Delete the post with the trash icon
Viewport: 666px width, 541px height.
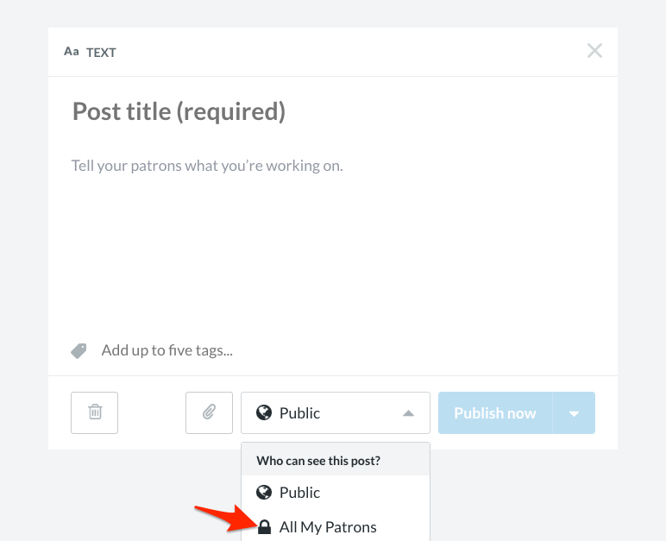[x=95, y=412]
